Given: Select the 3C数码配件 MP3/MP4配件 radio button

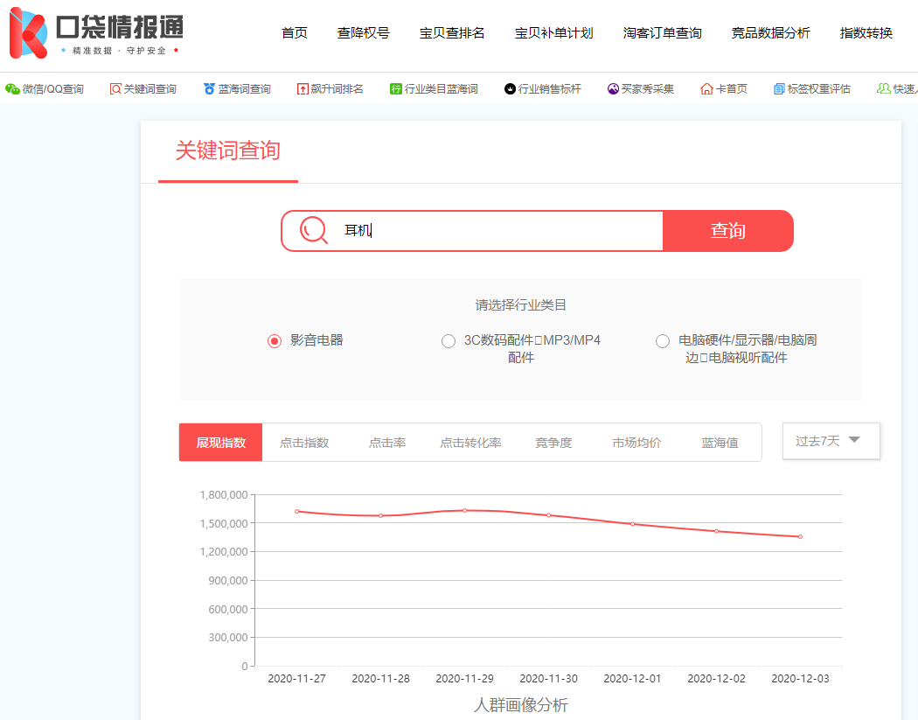Looking at the screenshot, I should pos(449,341).
